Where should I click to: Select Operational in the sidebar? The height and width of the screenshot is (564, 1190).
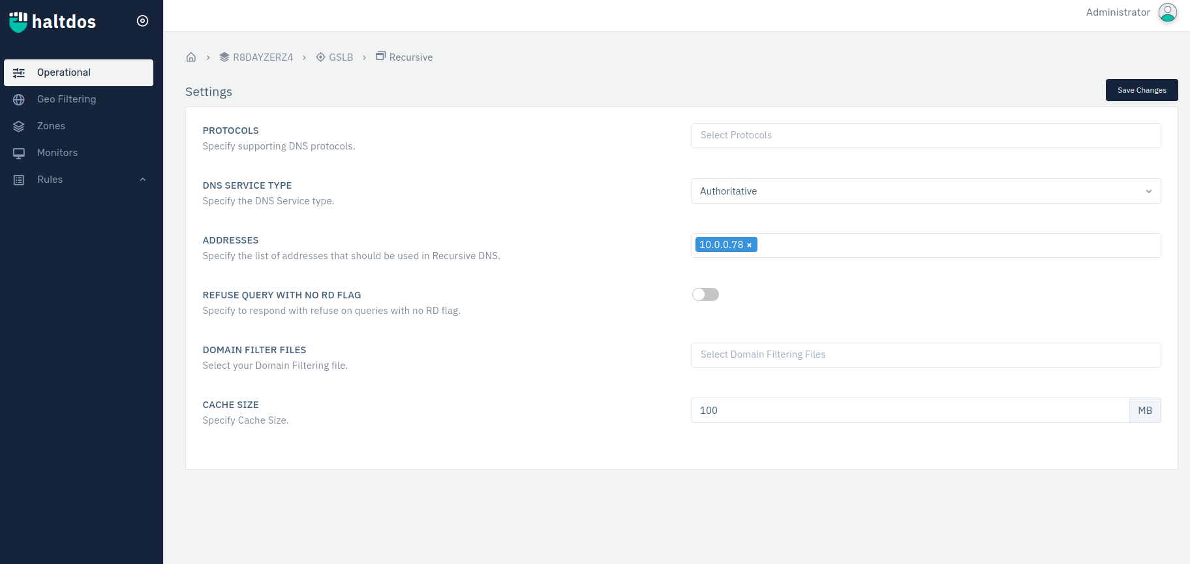[78, 72]
